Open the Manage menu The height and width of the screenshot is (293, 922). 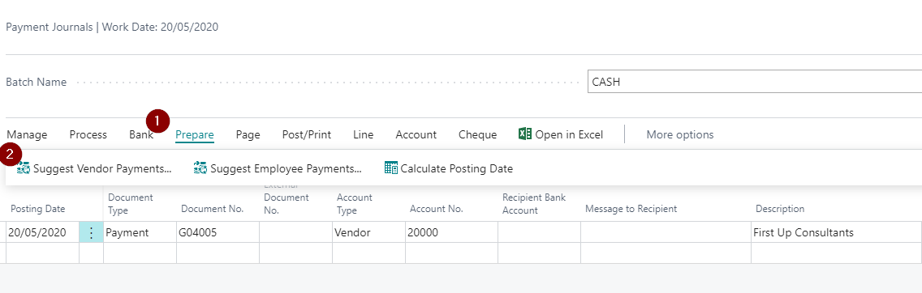pos(27,135)
